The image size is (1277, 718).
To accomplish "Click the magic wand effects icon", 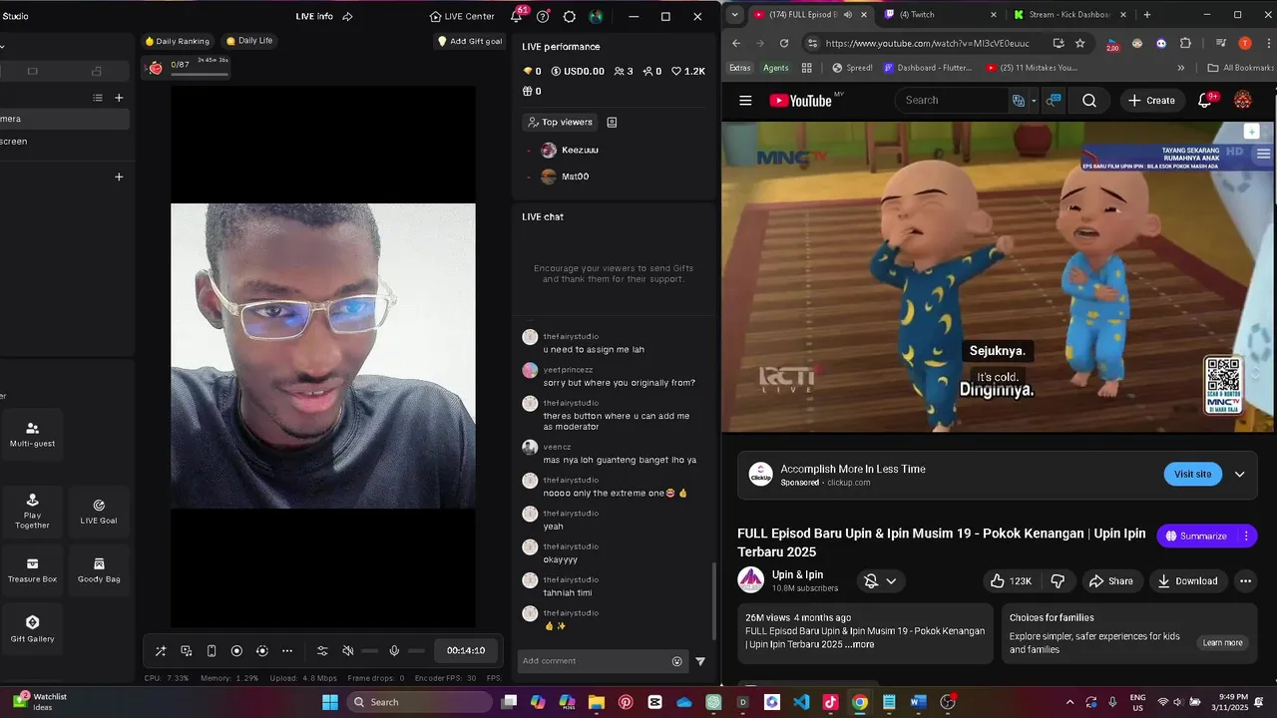I will 161,650.
